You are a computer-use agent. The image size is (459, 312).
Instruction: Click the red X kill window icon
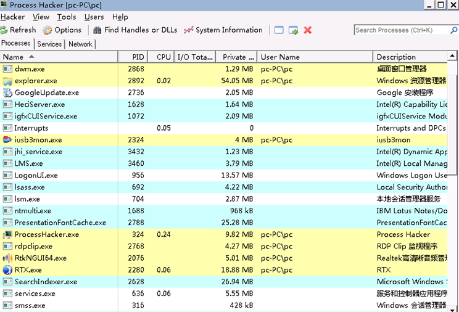point(308,30)
